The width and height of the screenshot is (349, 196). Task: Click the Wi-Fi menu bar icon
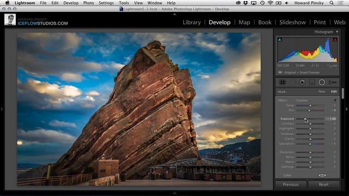tap(270, 3)
